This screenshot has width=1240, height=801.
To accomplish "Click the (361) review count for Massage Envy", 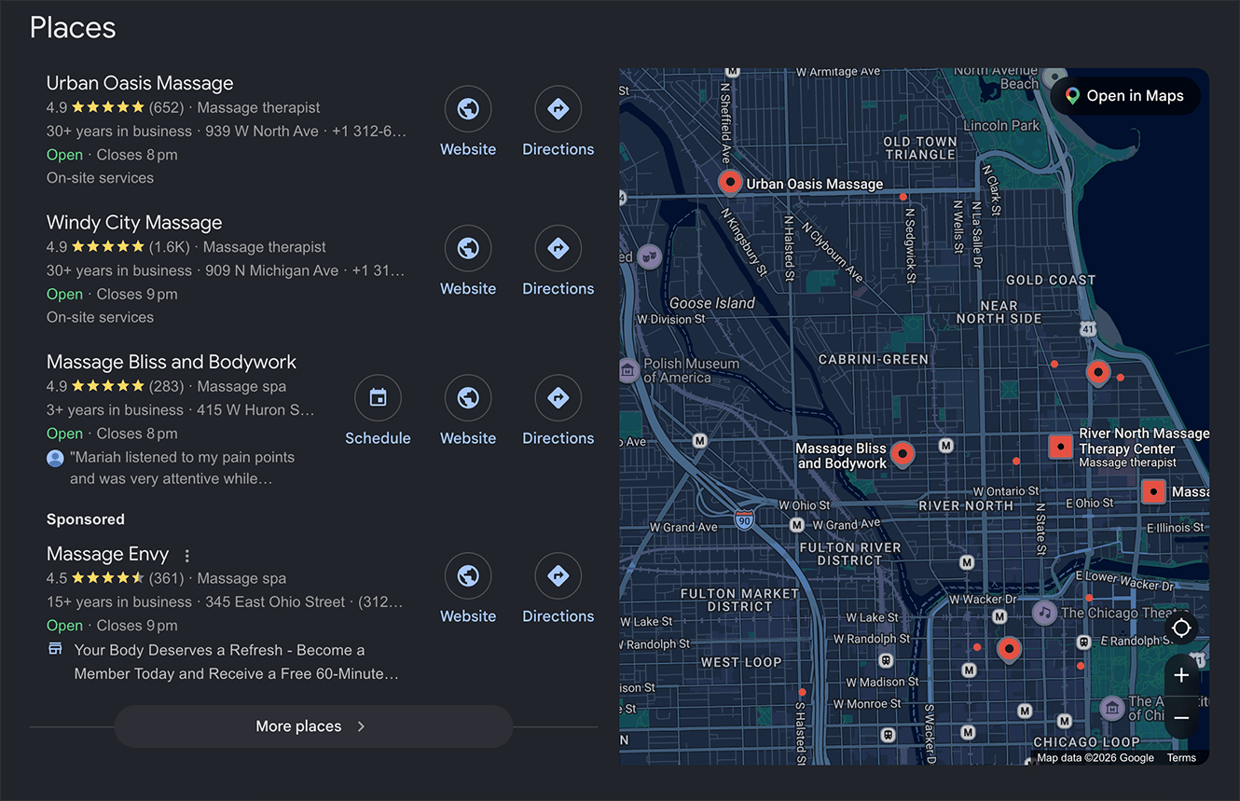I will (167, 578).
